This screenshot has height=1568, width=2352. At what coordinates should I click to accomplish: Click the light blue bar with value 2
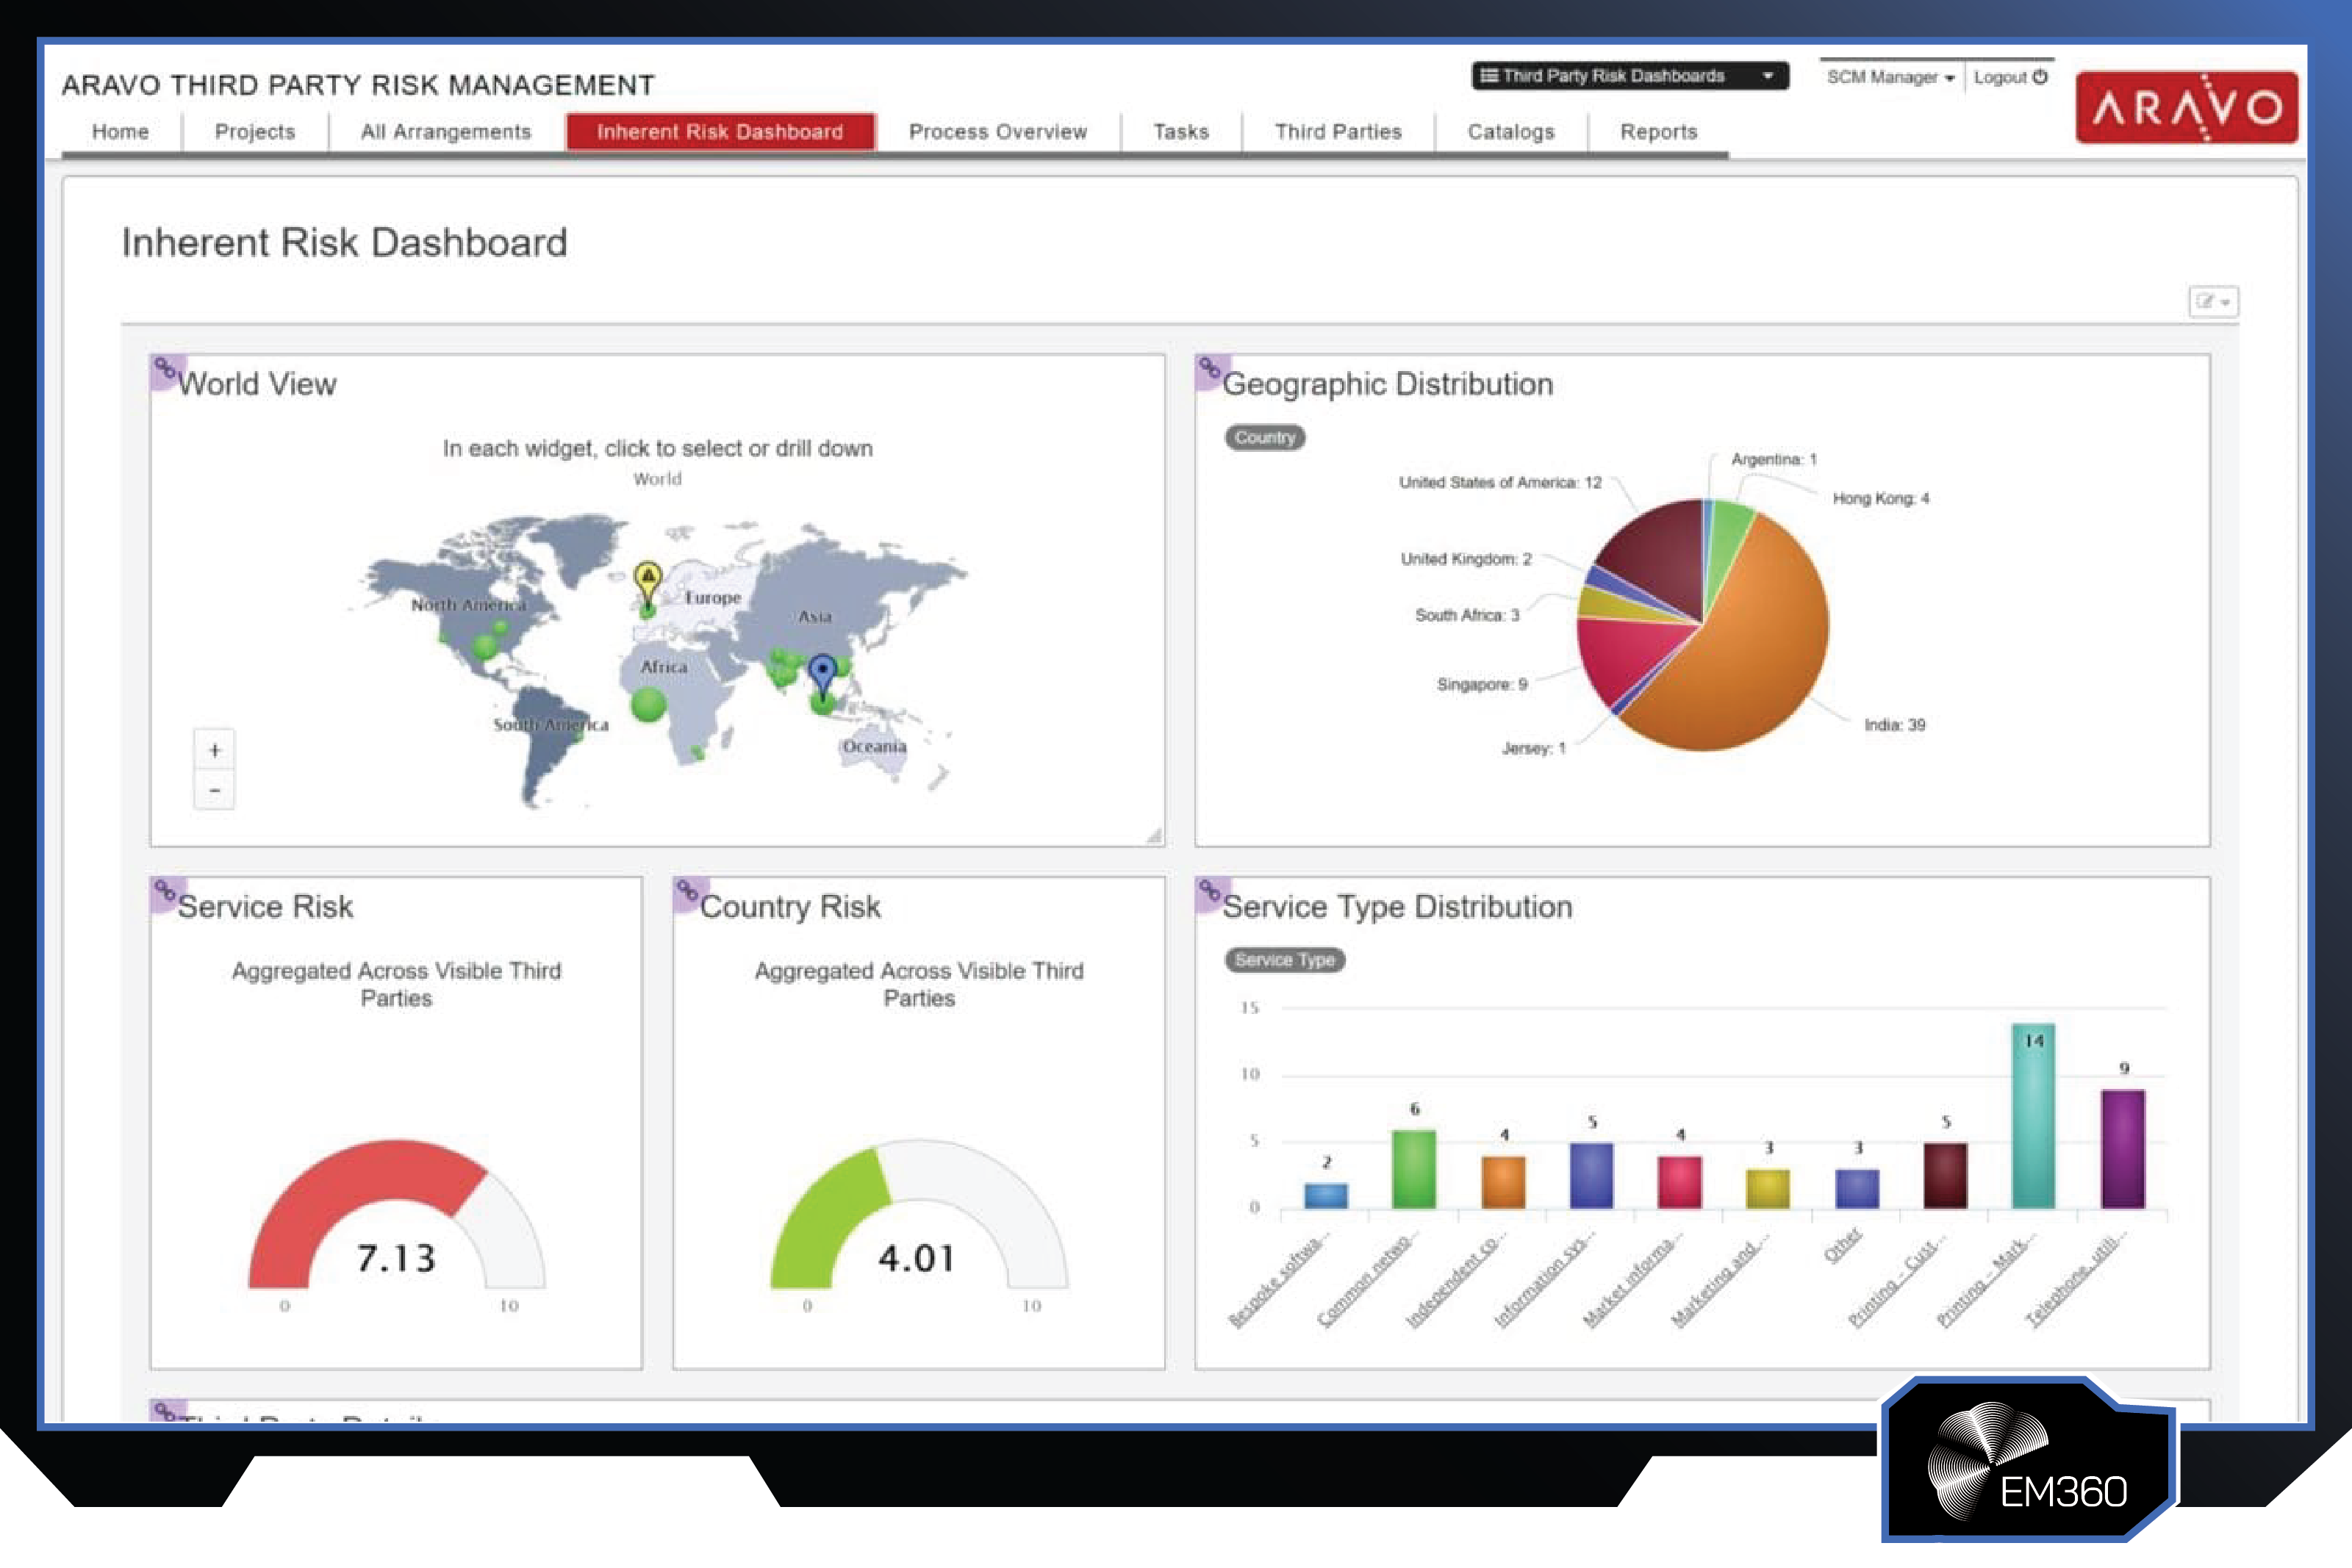1326,1196
